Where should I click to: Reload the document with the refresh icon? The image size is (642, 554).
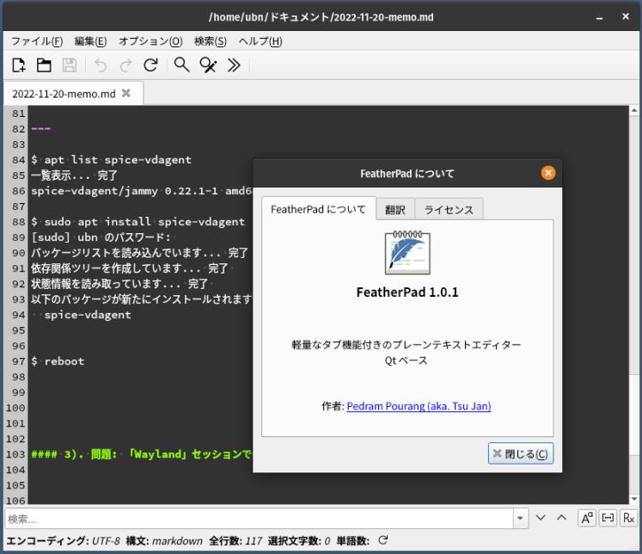[150, 65]
